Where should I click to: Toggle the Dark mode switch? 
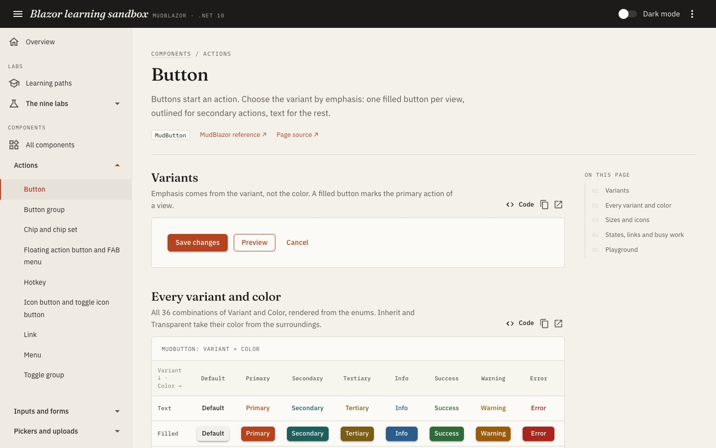[x=627, y=14]
